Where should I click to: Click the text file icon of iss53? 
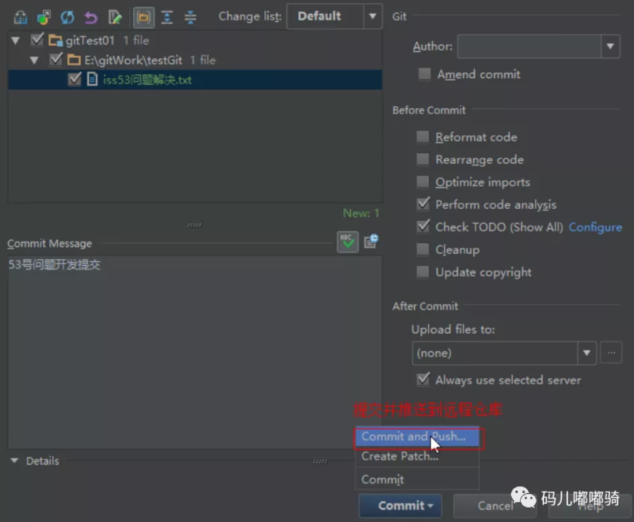(92, 79)
